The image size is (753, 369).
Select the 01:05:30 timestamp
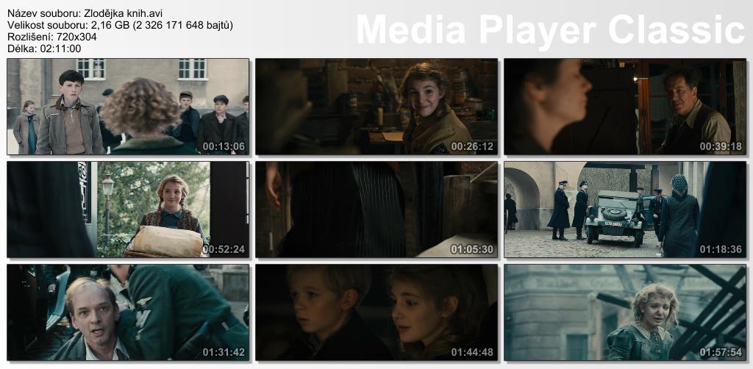[x=472, y=249]
